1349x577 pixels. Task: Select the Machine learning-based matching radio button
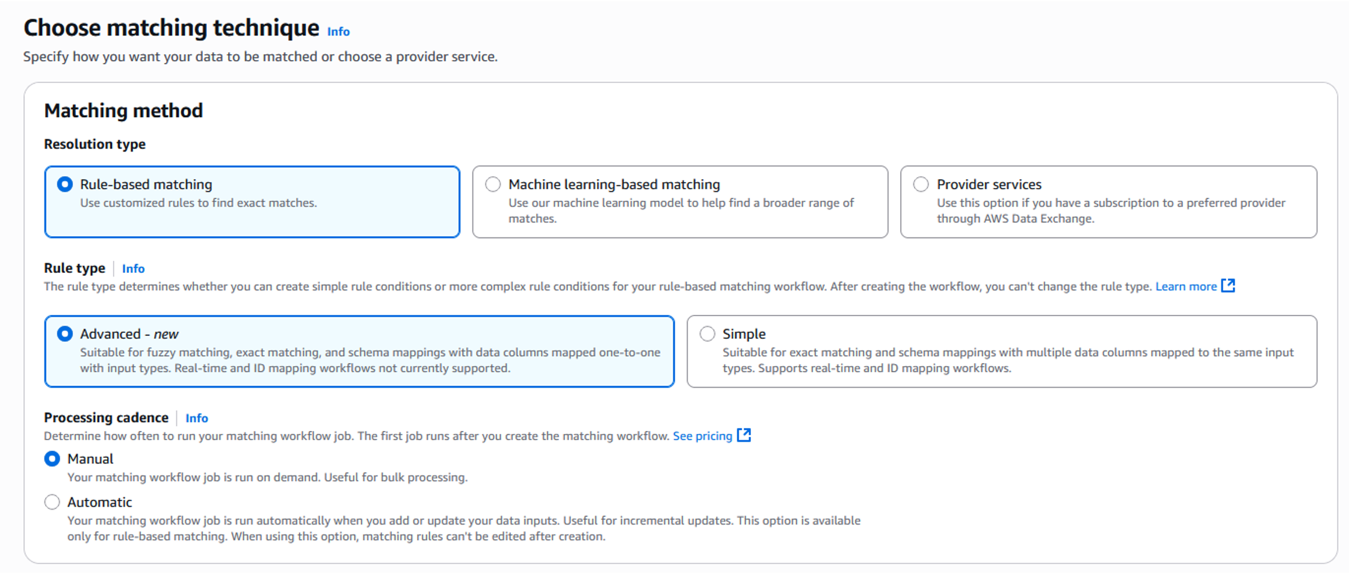493,185
